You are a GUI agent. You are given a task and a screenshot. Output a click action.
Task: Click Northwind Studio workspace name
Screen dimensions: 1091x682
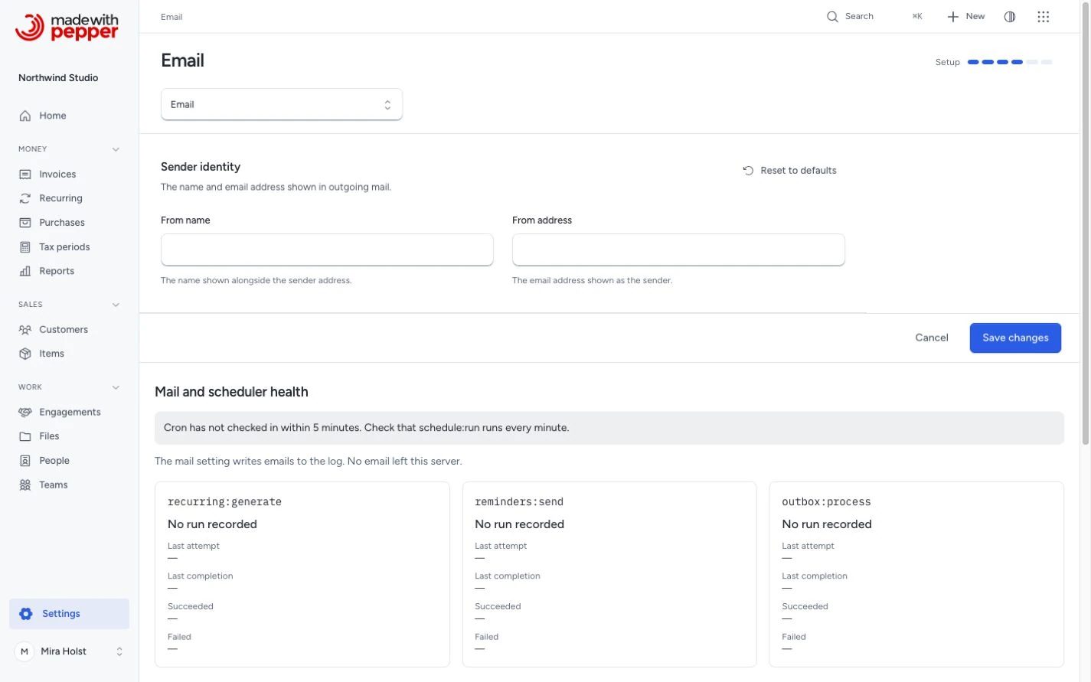pyautogui.click(x=58, y=78)
